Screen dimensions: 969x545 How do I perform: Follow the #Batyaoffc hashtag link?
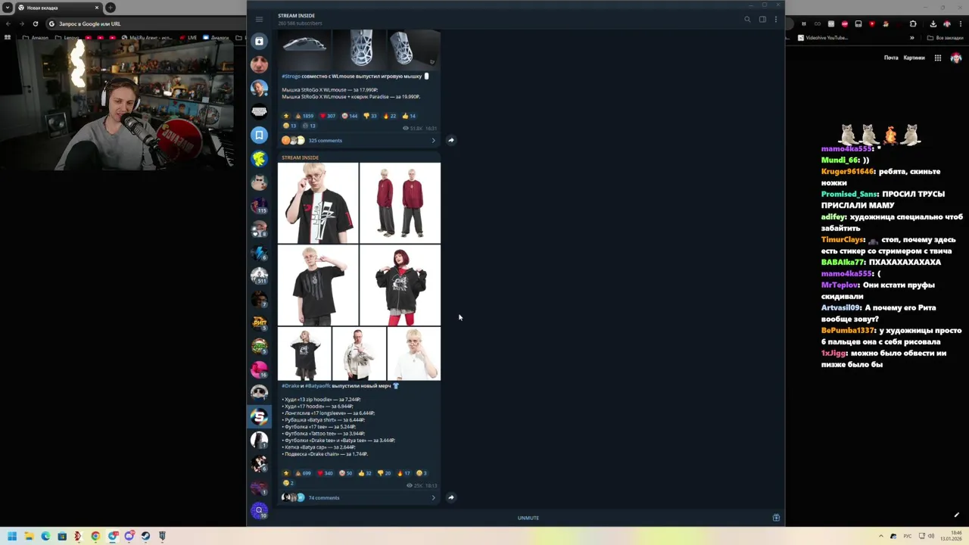pos(317,386)
